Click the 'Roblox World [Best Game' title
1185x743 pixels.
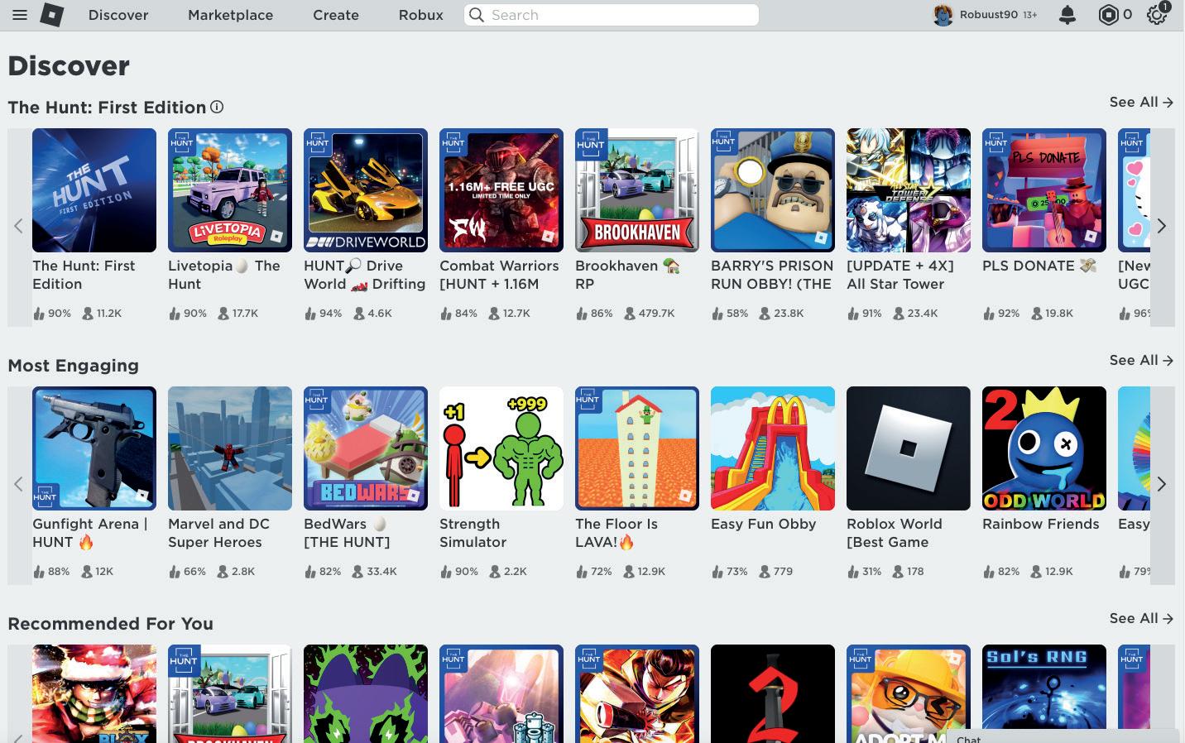click(x=895, y=533)
